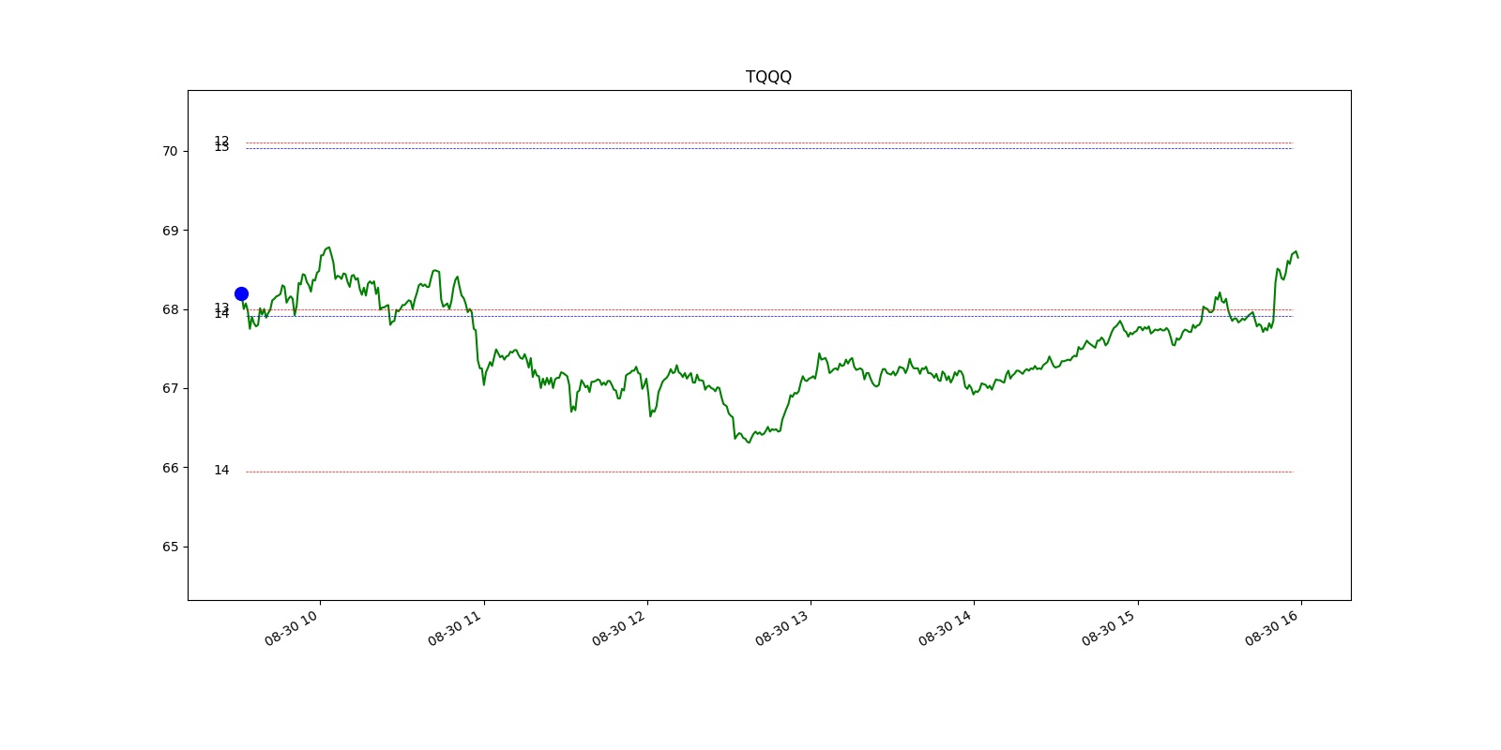Select x-axis tick label 08-30 16
This screenshot has height=750, width=1501.
tap(1273, 627)
